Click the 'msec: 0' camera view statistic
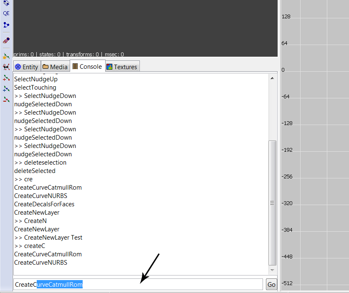Image resolution: width=349 pixels, height=293 pixels. pyautogui.click(x=114, y=54)
